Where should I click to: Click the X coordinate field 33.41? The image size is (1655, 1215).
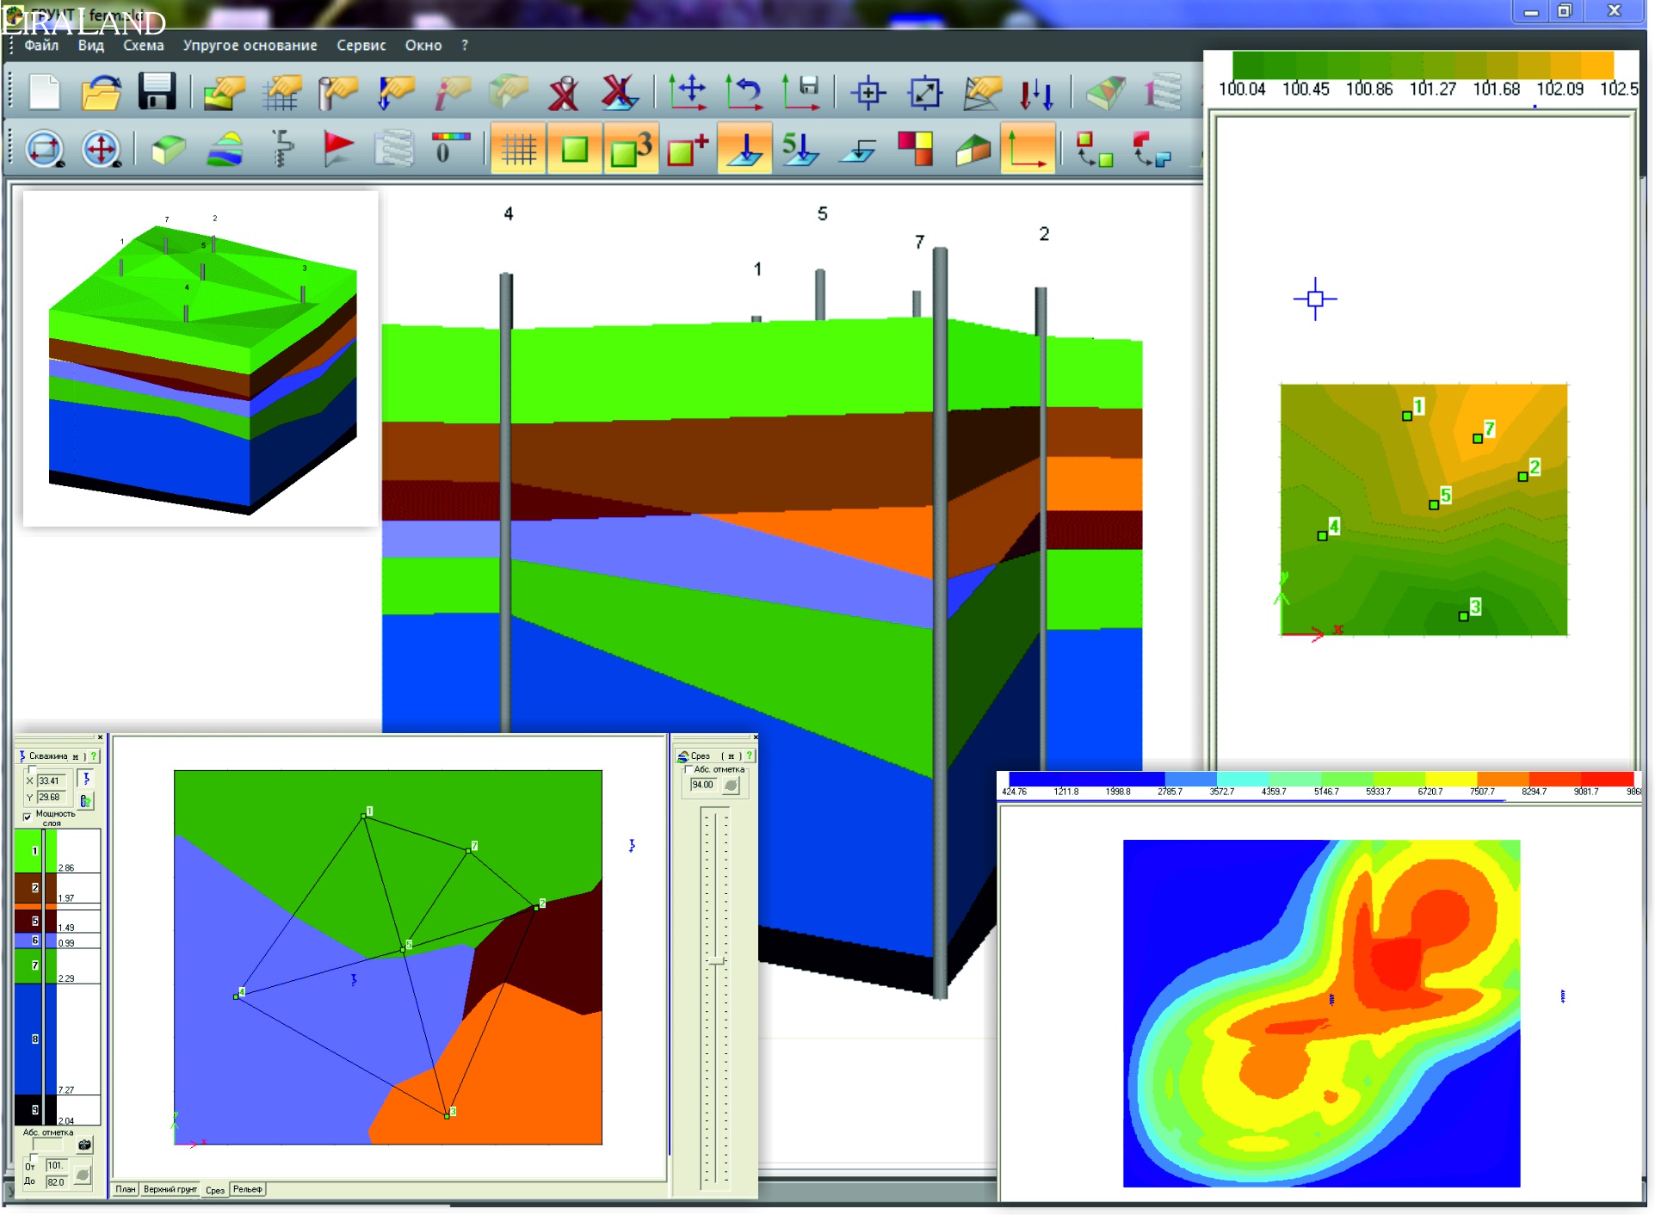pyautogui.click(x=51, y=781)
